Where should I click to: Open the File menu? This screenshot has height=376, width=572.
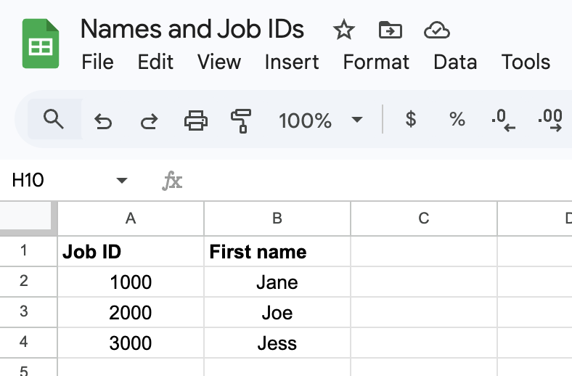(97, 62)
